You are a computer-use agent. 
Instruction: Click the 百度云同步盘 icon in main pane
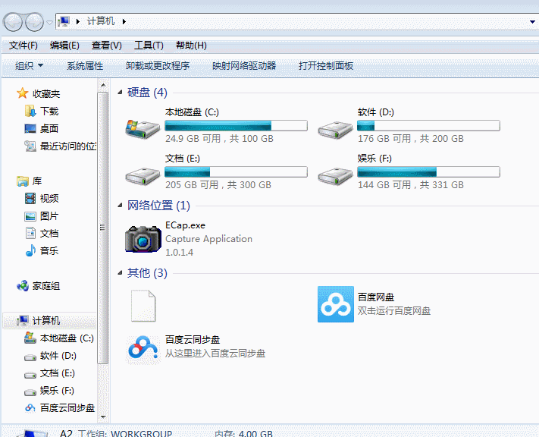(x=143, y=349)
